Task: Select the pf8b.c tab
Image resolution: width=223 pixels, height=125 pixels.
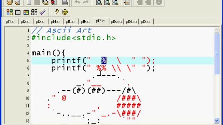Action: [131, 22]
